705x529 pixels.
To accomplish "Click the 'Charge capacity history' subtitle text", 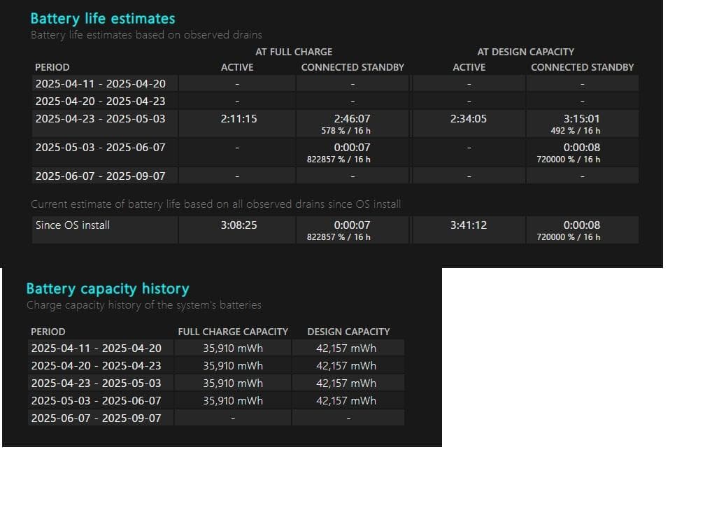I will pos(143,305).
